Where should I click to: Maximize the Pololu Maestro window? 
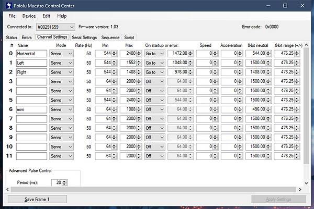coord(285,6)
